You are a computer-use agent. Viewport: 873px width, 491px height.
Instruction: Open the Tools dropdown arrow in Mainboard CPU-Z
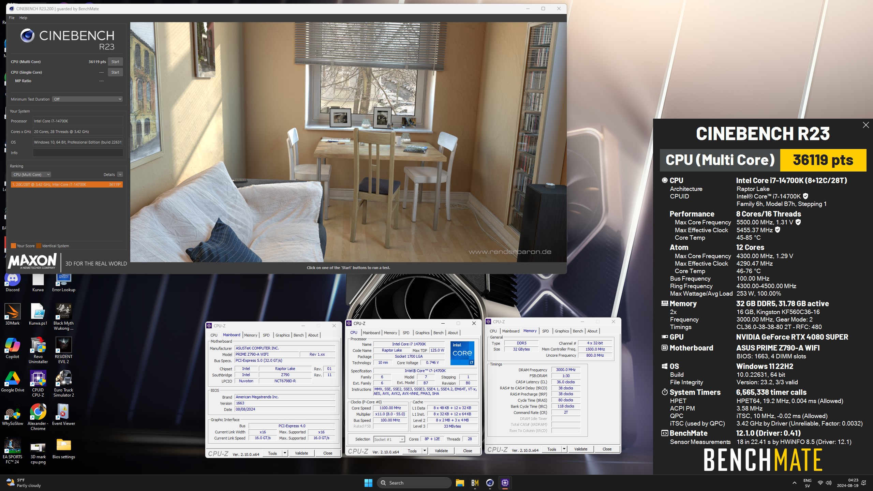point(285,453)
